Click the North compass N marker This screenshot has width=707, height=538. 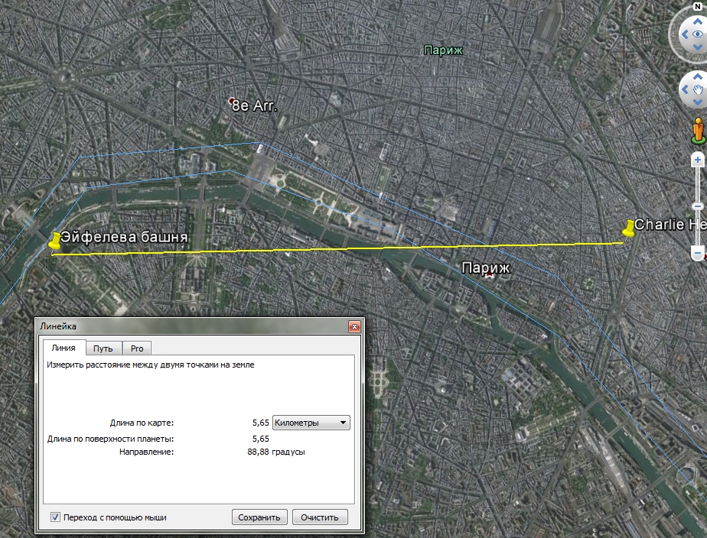pyautogui.click(x=698, y=7)
